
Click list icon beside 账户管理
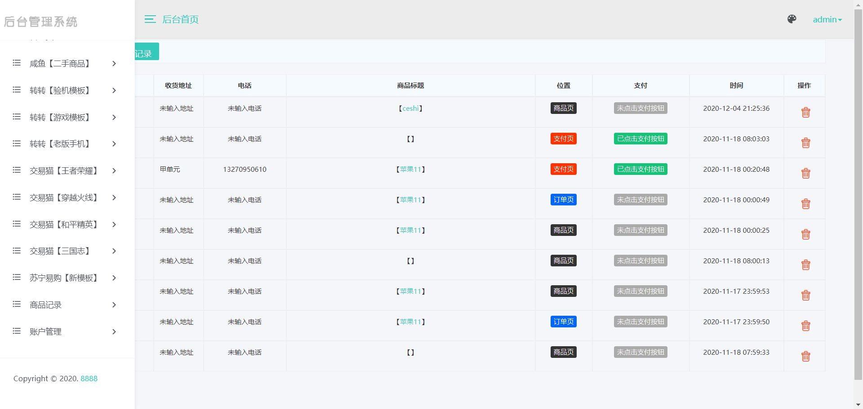[x=17, y=331]
